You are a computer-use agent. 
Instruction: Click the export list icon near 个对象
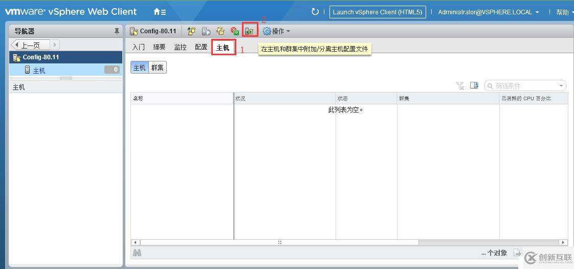point(517,253)
